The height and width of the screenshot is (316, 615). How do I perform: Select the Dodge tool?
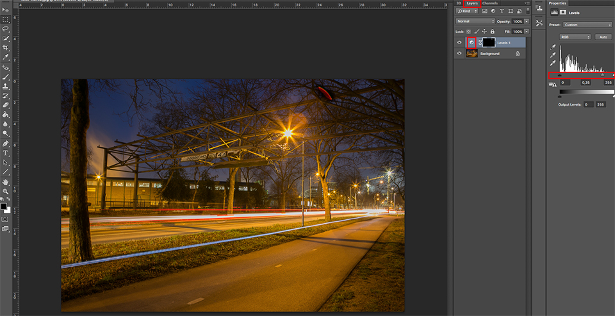[x=6, y=133]
